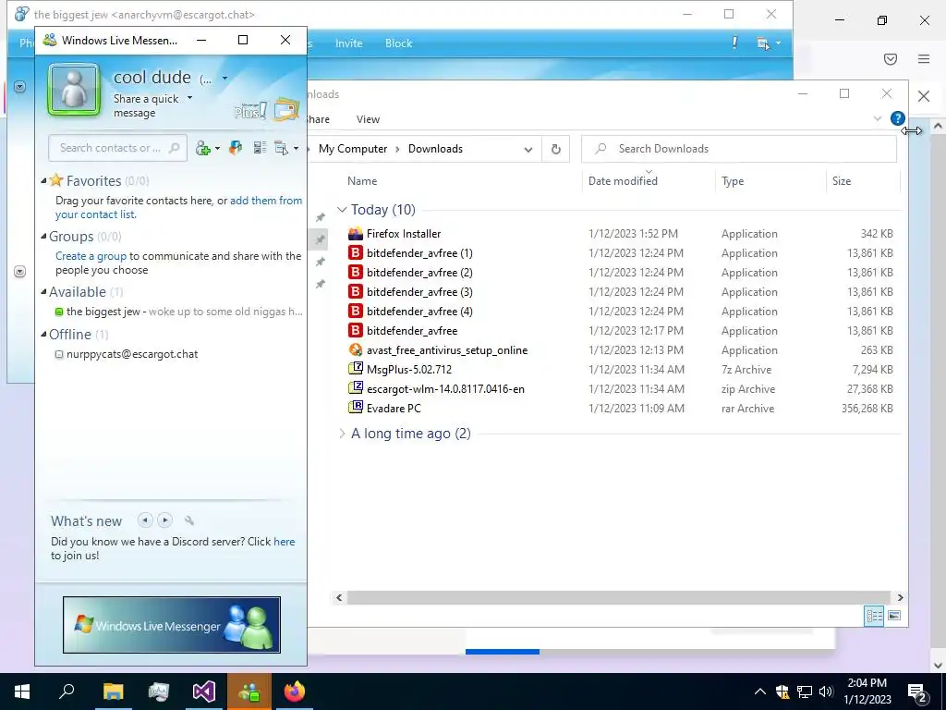
Task: Click Invite in the chat window
Action: point(348,43)
